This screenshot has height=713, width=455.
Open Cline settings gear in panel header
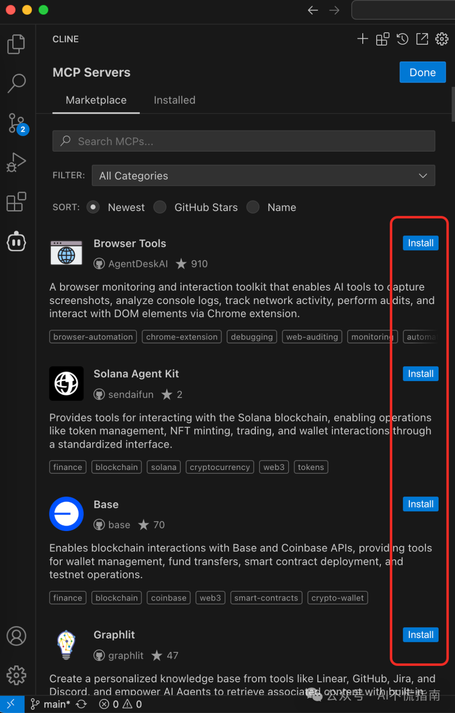coord(442,39)
